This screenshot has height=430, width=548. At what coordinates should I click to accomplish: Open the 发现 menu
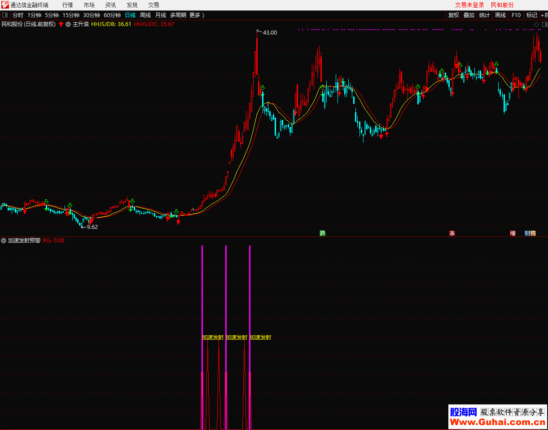(132, 5)
